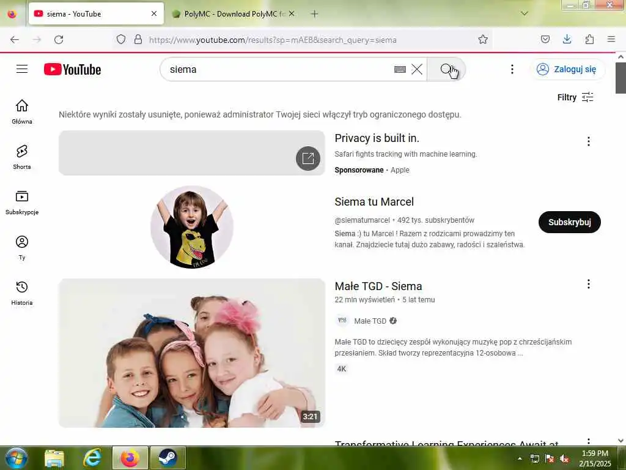Play the Małe TGD - Siema video thumbnail

click(192, 353)
